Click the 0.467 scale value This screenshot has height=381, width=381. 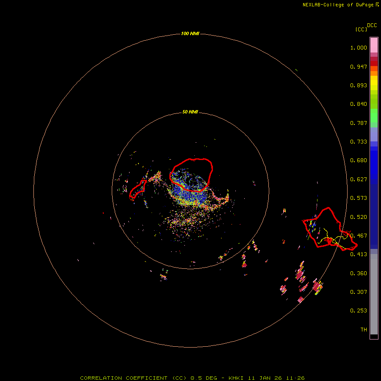(x=359, y=236)
